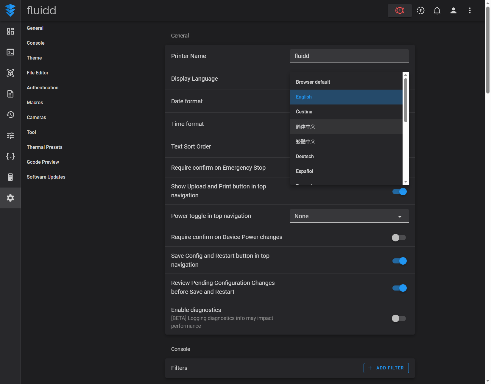Open the Configuration braces icon
491x384 pixels.
(x=10, y=156)
